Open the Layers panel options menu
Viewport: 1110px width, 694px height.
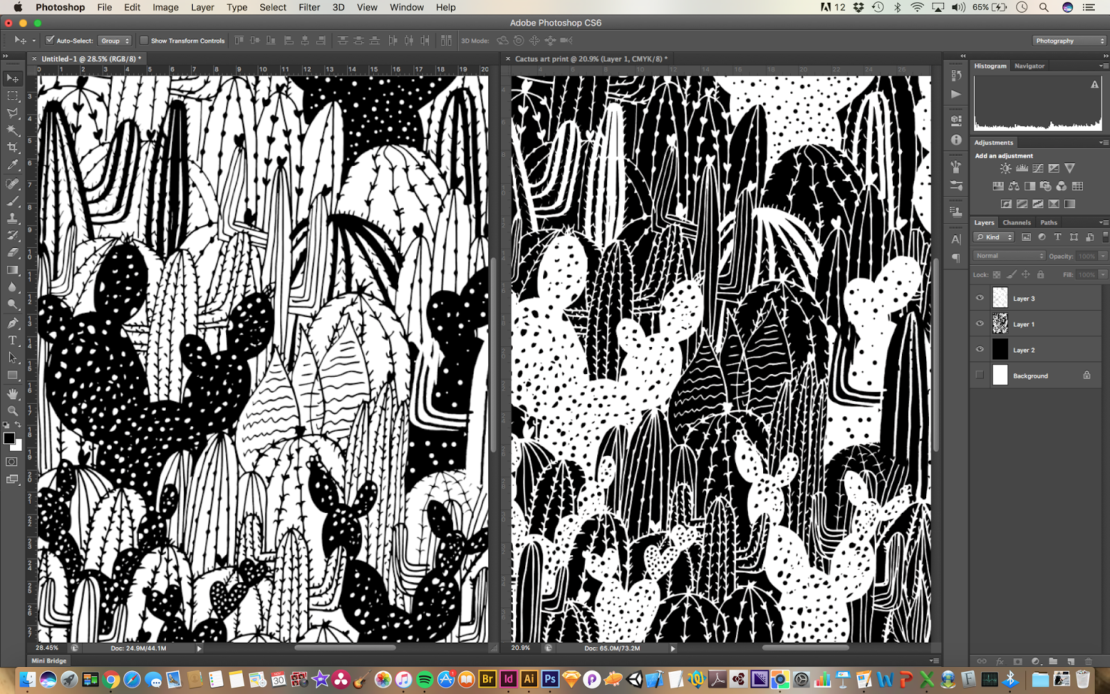[1103, 222]
